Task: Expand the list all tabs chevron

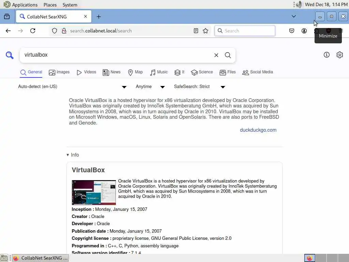Action: (294, 16)
